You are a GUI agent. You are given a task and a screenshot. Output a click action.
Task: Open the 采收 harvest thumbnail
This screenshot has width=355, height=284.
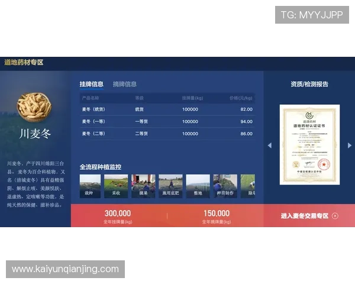tap(116, 186)
